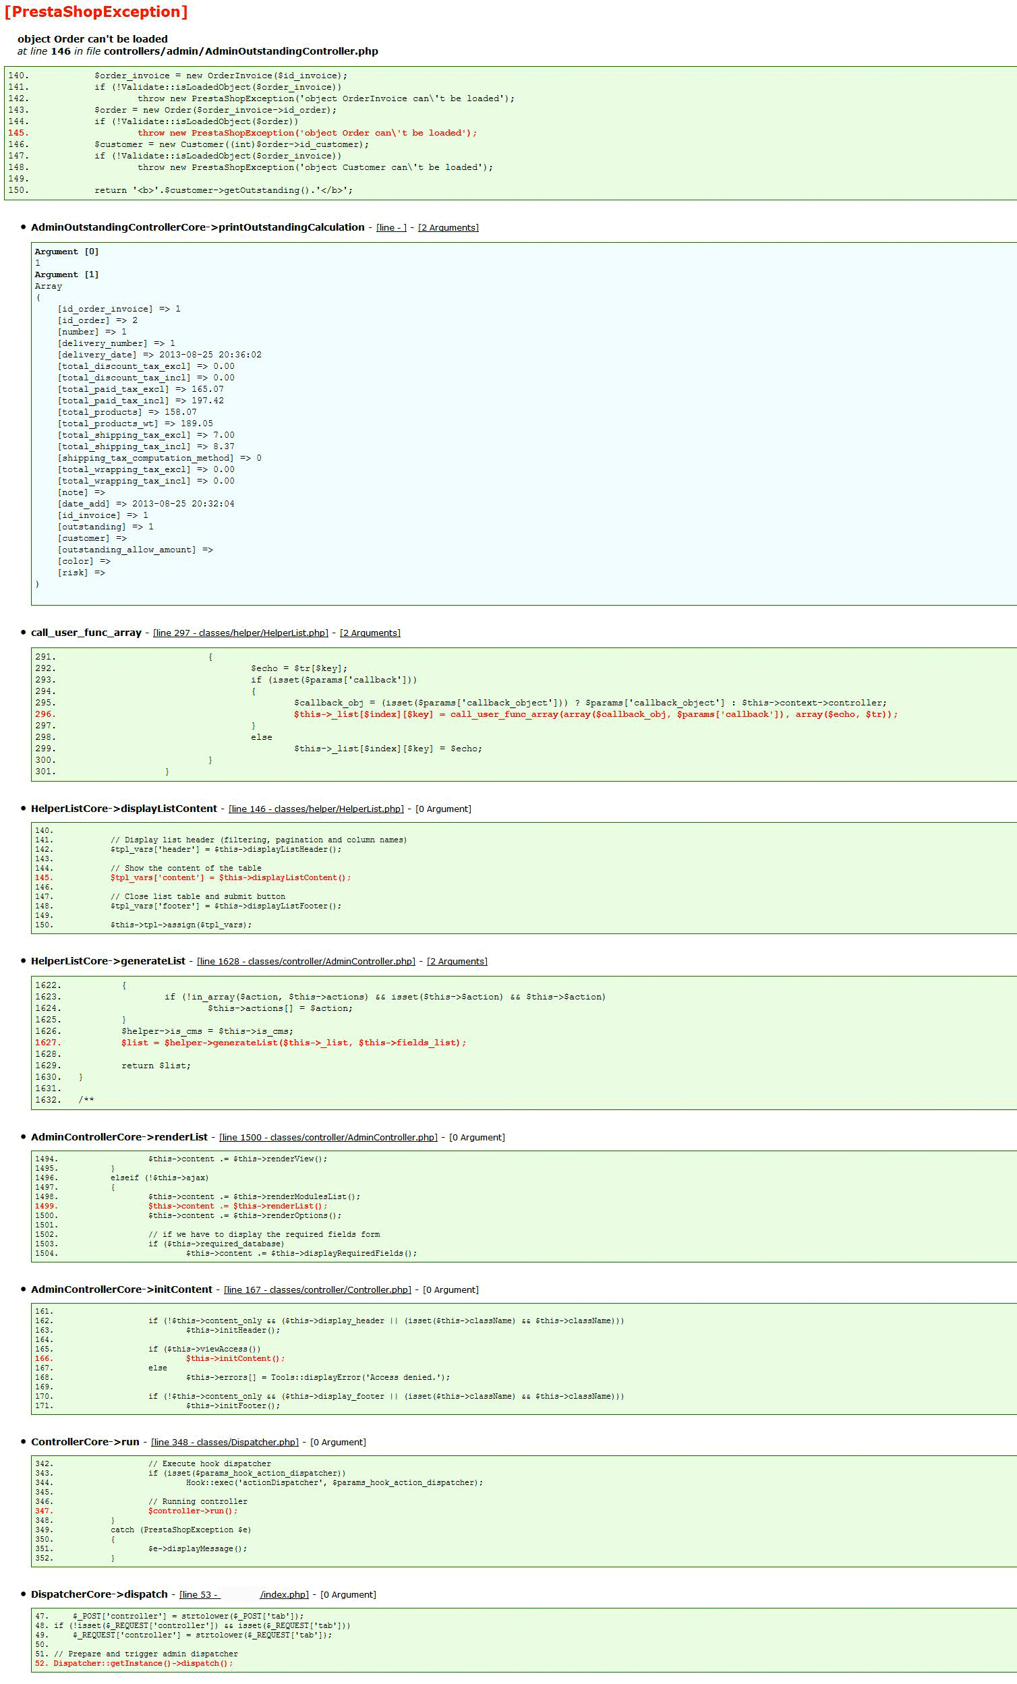Open [line 348 - classes/Dispatcher.php] link
The width and height of the screenshot is (1017, 1684).
225,1442
